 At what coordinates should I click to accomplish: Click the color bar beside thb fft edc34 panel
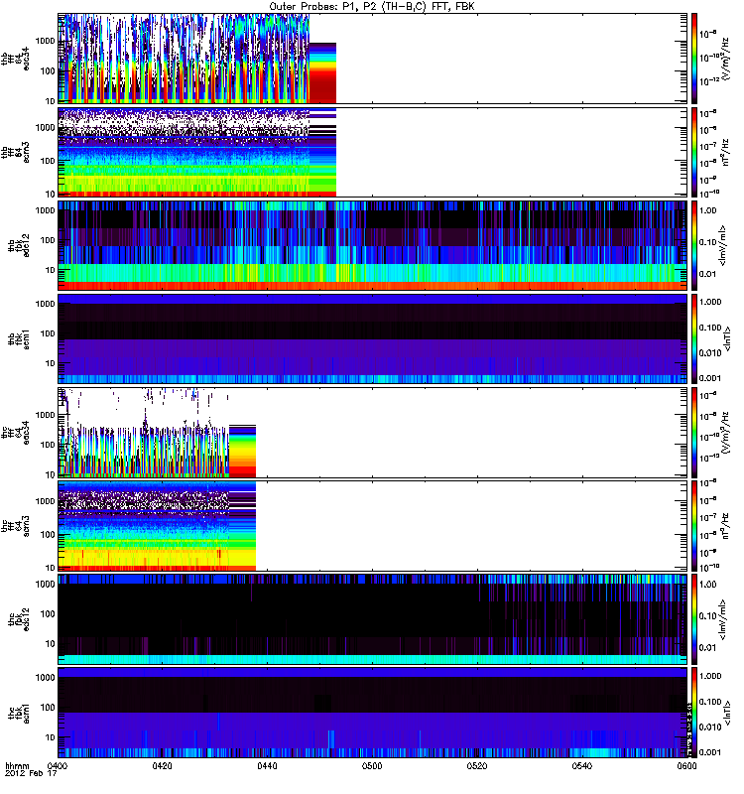pos(695,59)
